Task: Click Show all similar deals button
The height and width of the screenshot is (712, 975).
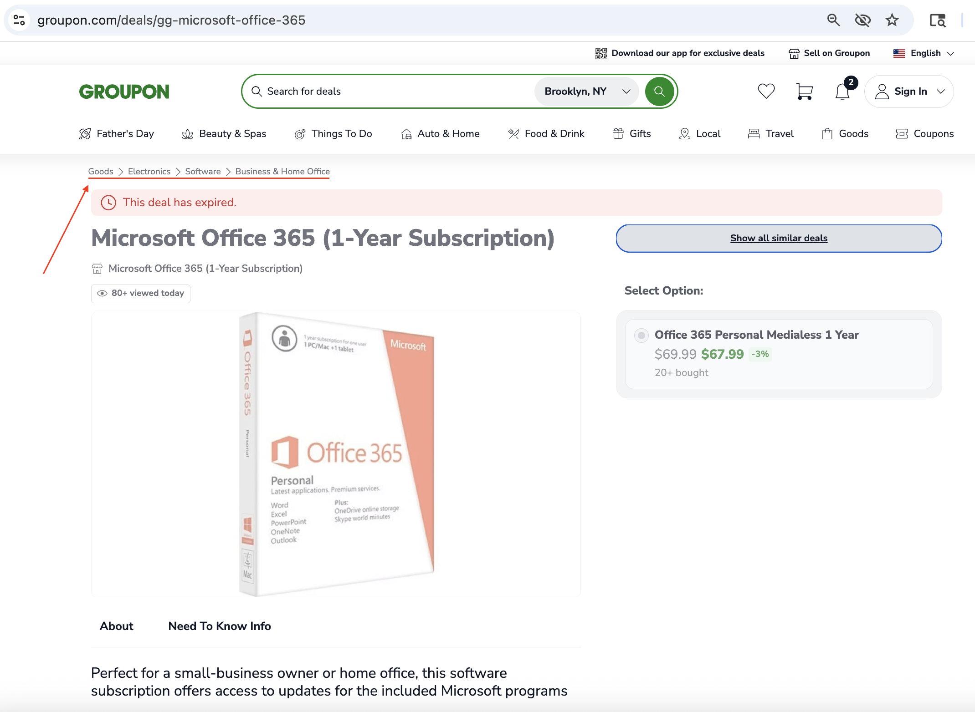Action: coord(779,238)
